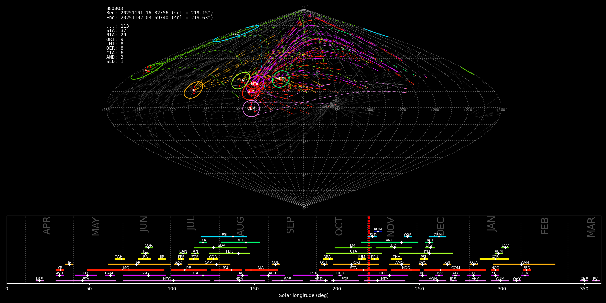Click the QUA shower bar in timeline
This screenshot has height=303, width=606.
click(x=474, y=264)
